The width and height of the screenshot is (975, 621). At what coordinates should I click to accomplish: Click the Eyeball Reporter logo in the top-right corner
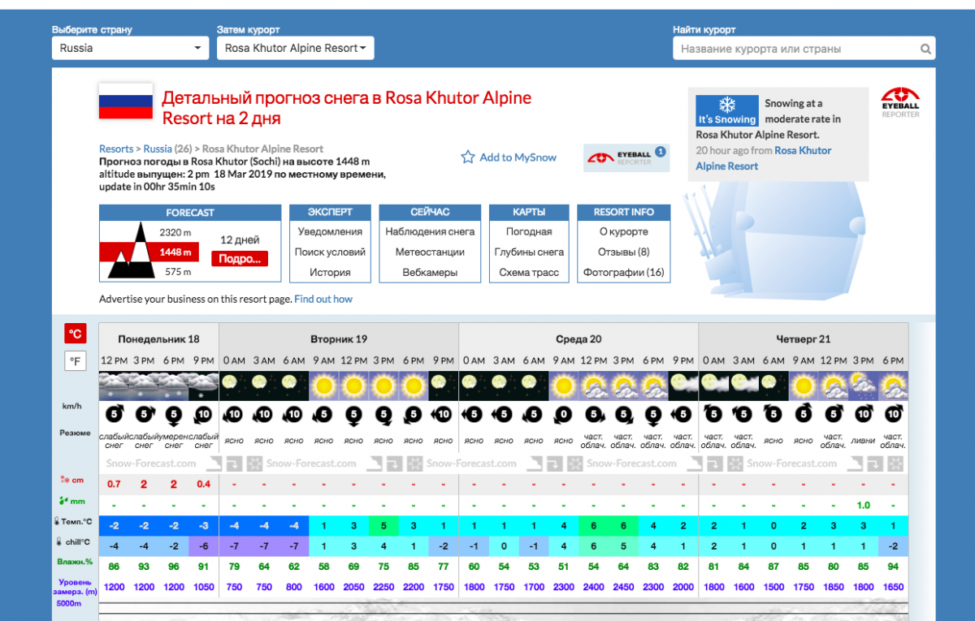click(900, 102)
